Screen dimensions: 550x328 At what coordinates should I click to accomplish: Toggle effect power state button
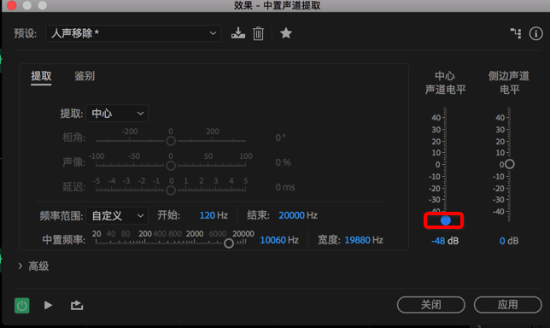(21, 306)
